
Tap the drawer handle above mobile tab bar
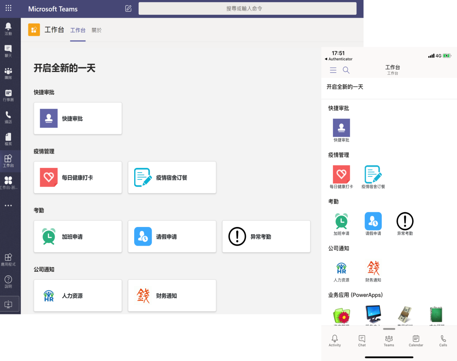pos(389,329)
